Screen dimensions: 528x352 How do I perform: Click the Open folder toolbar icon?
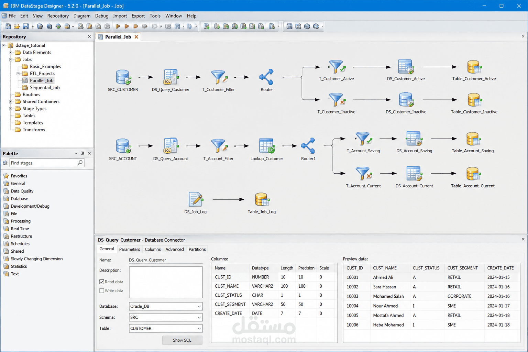click(x=16, y=26)
